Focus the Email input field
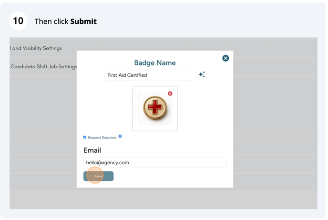The width and height of the screenshot is (328, 220). pos(154,163)
